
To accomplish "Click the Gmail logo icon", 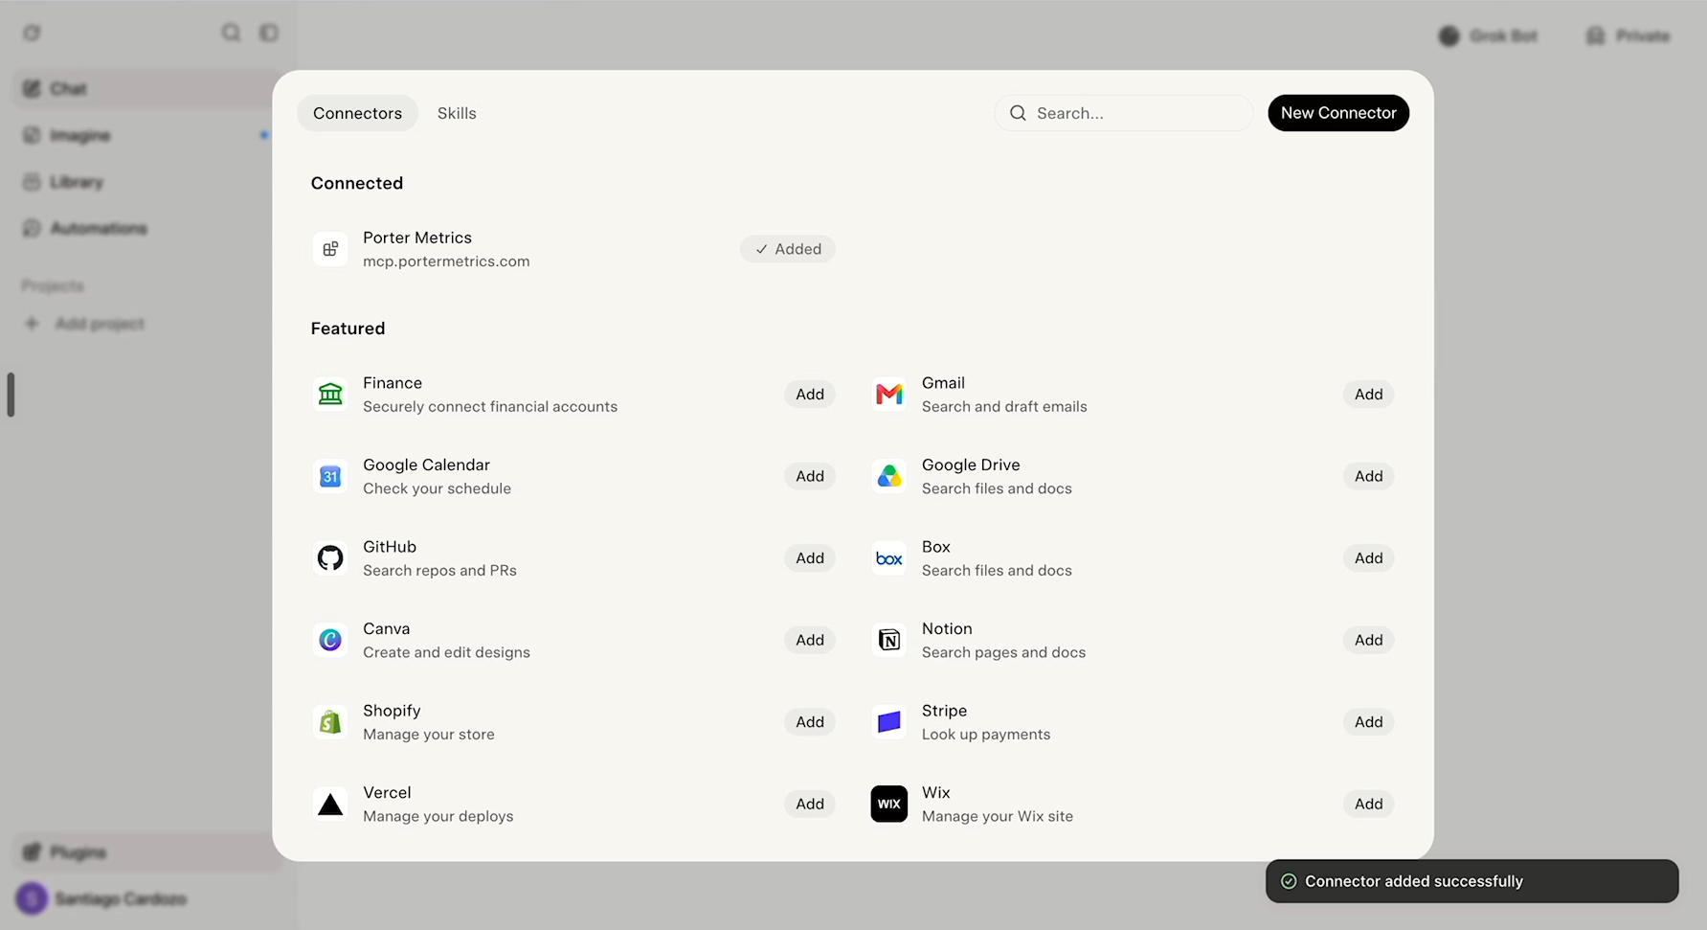I will click(889, 395).
